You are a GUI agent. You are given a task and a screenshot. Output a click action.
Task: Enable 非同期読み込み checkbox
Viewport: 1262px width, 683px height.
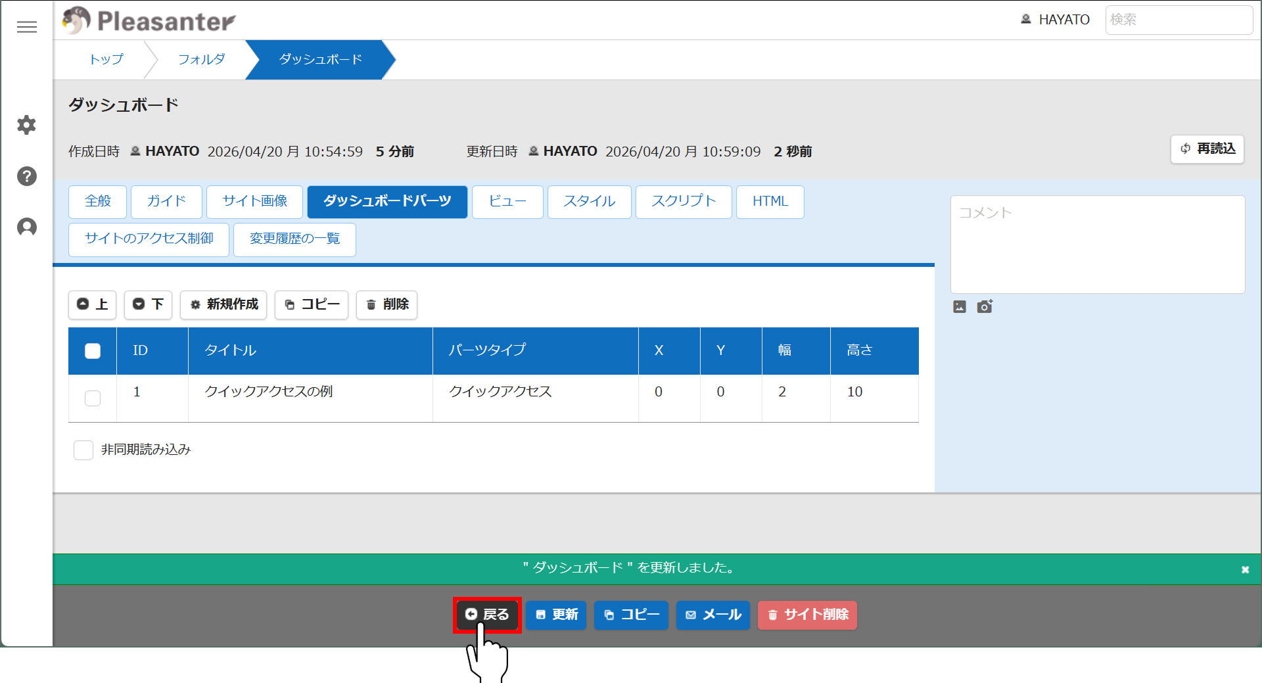pos(83,450)
